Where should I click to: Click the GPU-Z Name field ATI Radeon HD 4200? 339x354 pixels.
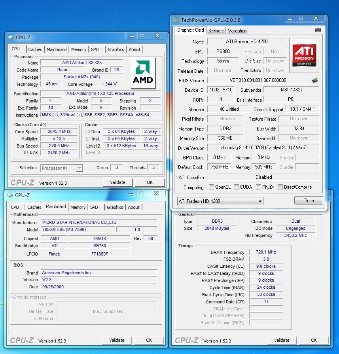click(247, 42)
